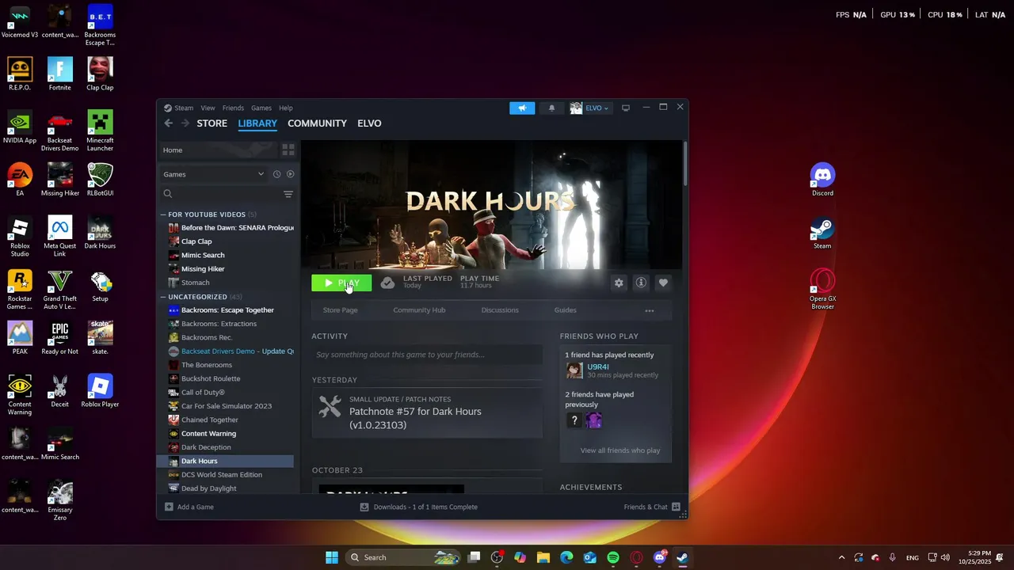Show the Dark Hours game info icon
1014x570 pixels.
tap(641, 283)
